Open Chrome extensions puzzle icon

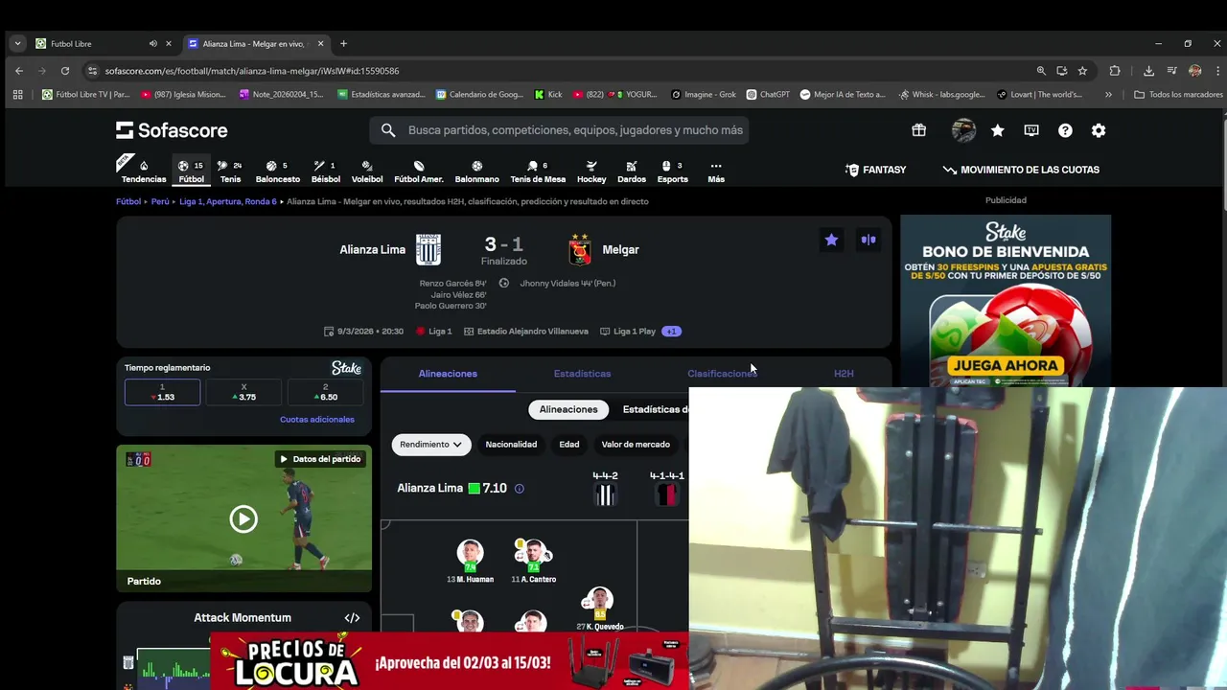[x=1115, y=71]
